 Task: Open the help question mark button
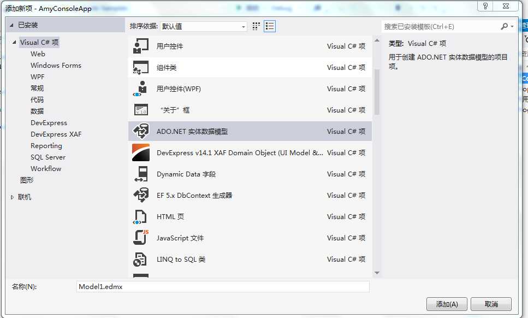pyautogui.click(x=485, y=6)
